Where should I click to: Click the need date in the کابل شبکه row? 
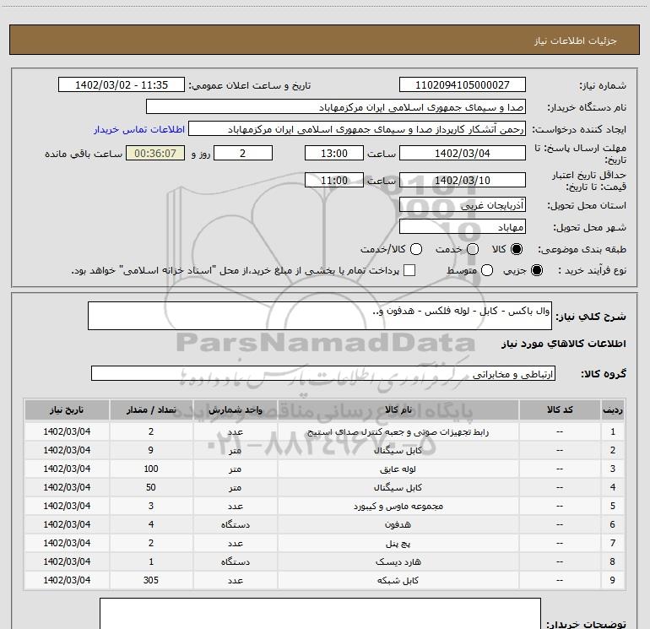pyautogui.click(x=67, y=581)
